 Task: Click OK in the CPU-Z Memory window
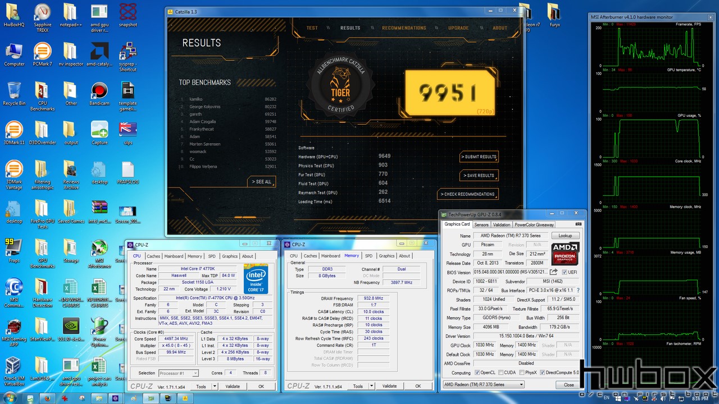(x=418, y=386)
